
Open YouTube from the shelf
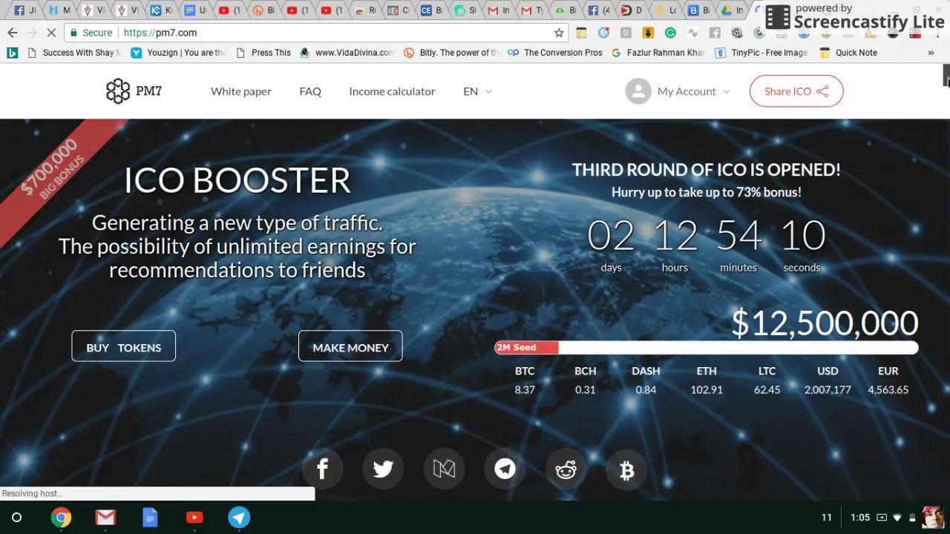coord(194,518)
